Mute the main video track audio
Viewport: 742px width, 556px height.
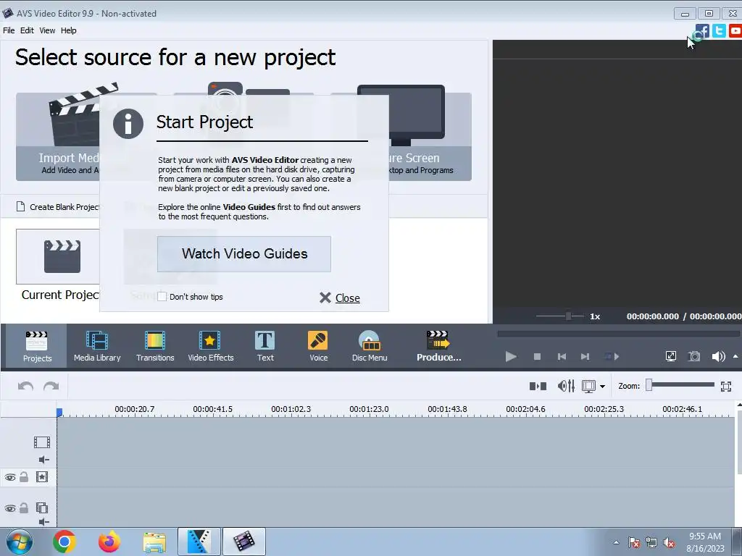pos(44,460)
